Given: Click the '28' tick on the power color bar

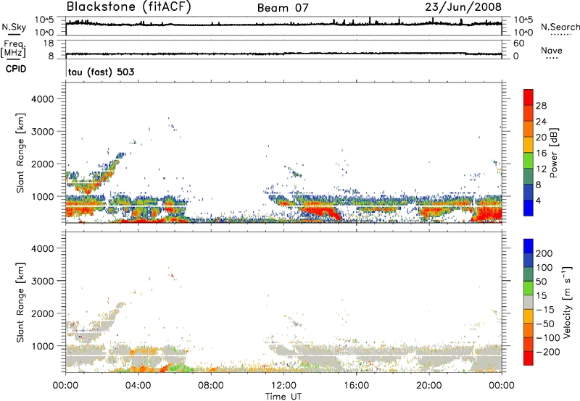Looking at the screenshot, I should tap(541, 106).
